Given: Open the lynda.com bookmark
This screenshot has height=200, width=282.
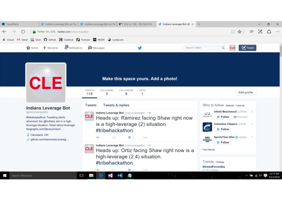Looking at the screenshot, I should coord(116,40).
